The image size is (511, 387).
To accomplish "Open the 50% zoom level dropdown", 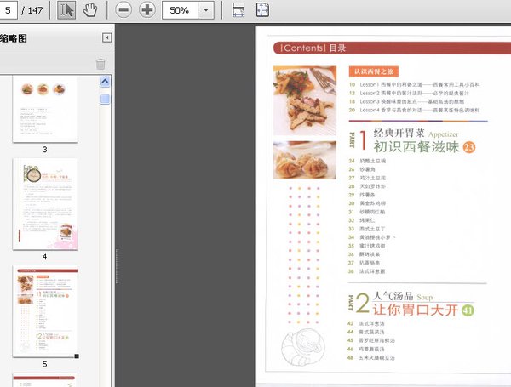I will tap(206, 10).
